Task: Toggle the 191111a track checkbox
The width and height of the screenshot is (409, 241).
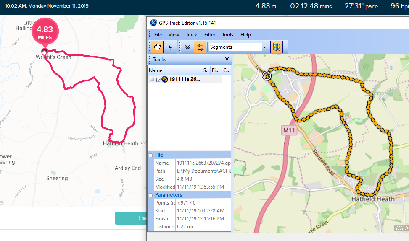Action: click(x=158, y=80)
